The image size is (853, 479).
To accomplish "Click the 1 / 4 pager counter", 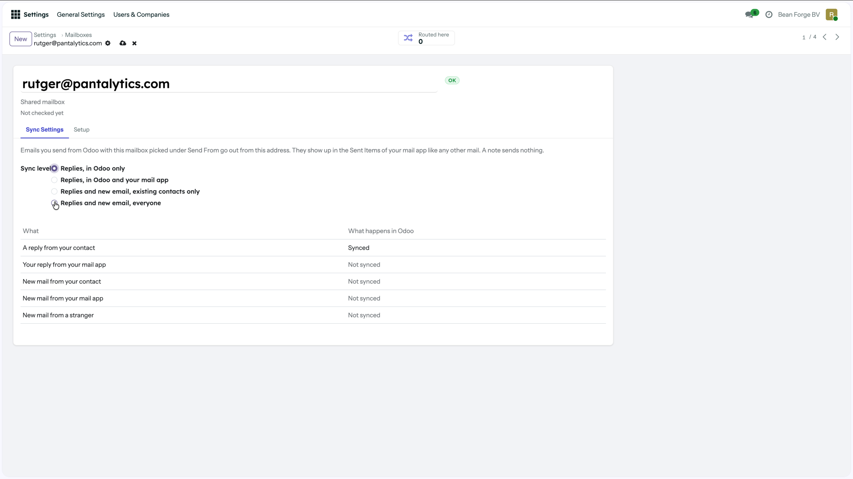I will [x=809, y=37].
